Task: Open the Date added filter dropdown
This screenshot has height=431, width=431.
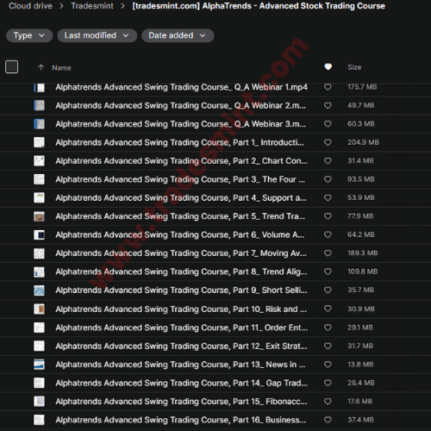Action: (x=178, y=35)
